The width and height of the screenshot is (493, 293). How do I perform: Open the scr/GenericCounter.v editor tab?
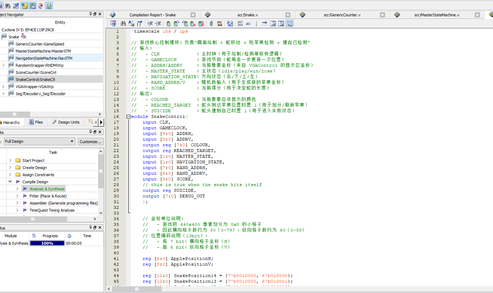(342, 15)
